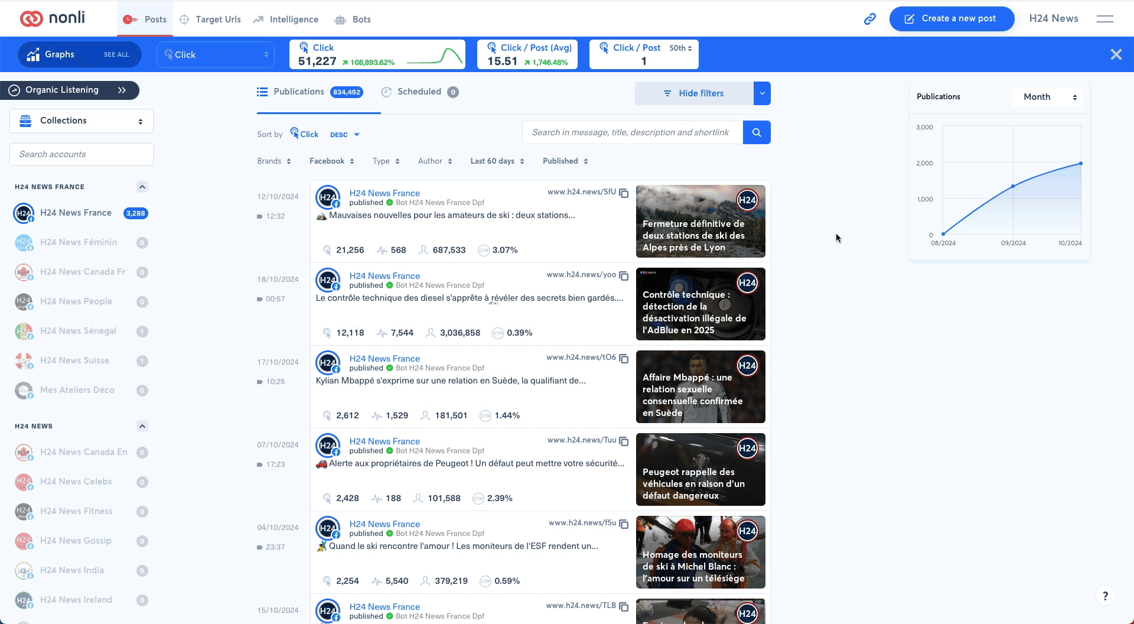This screenshot has height=624, width=1134.
Task: Open the Collections dropdown
Action: 82,121
